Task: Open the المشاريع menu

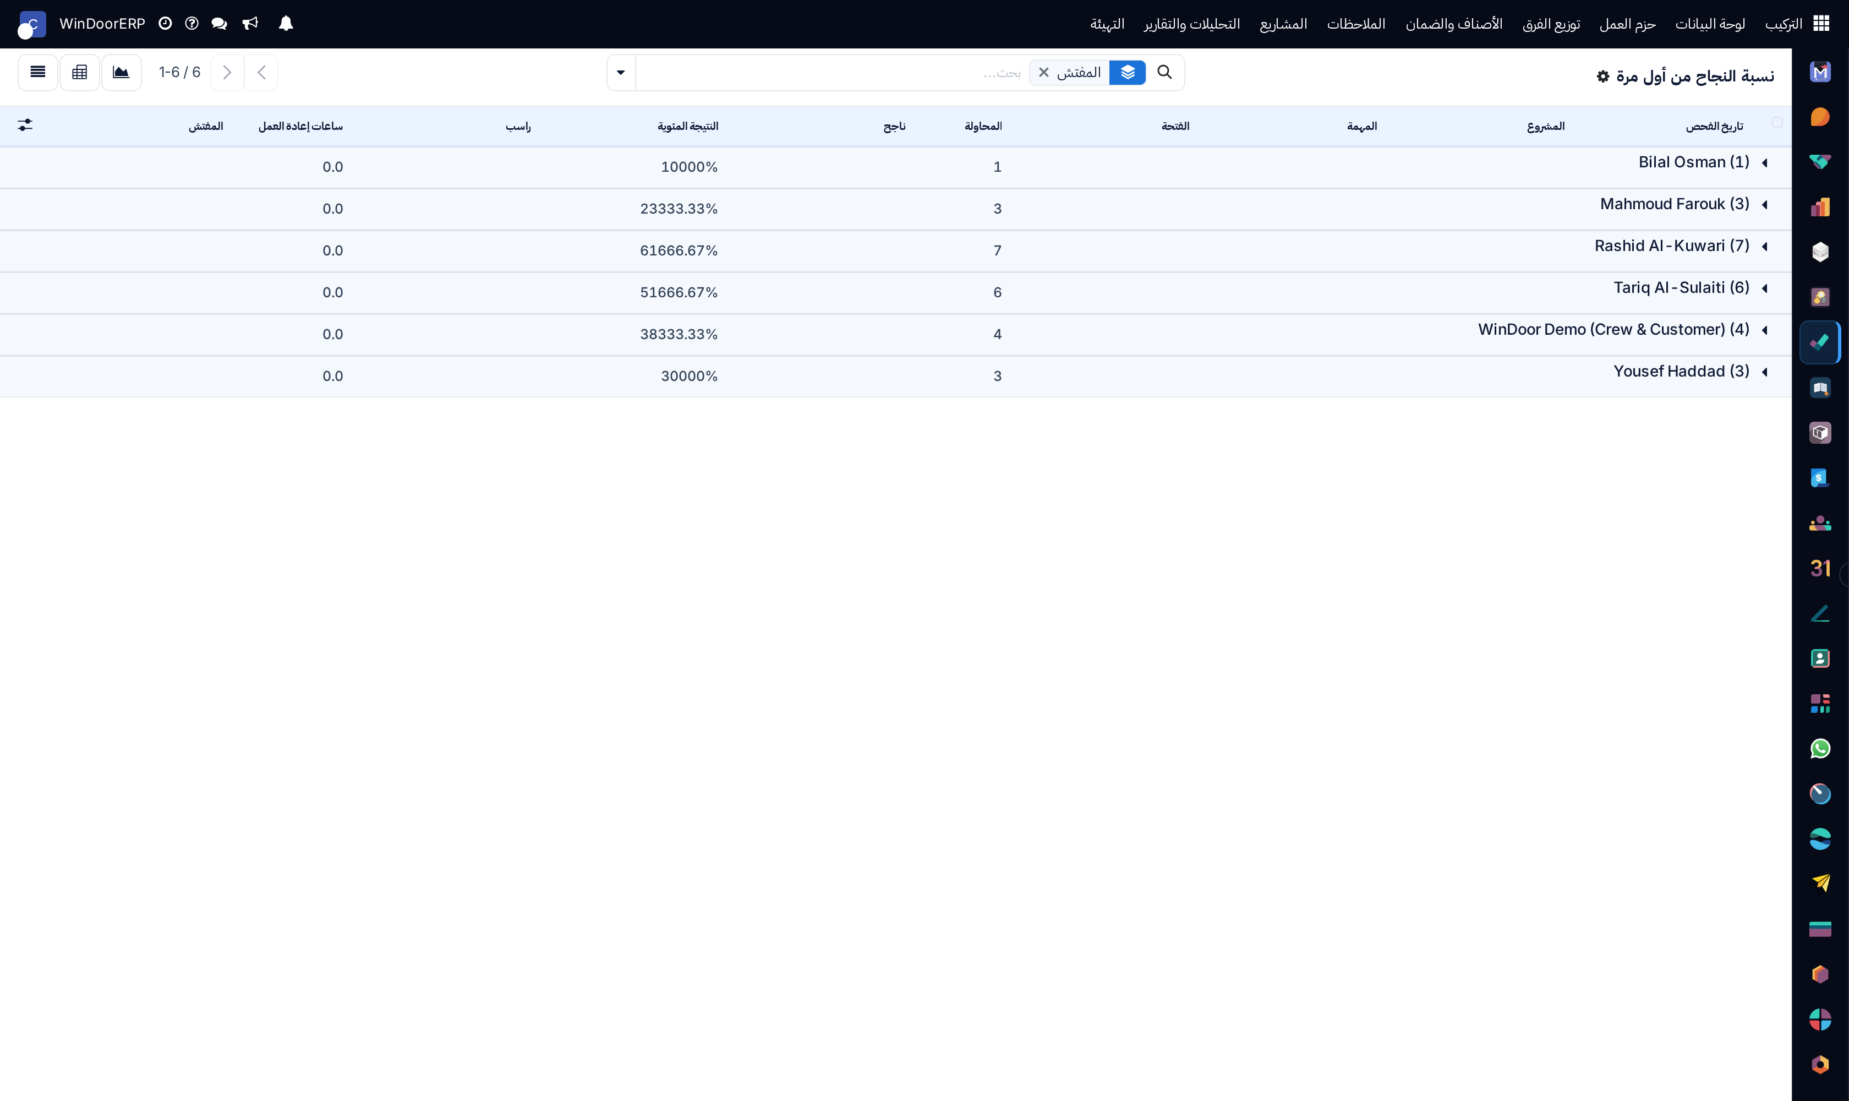Action: [1283, 24]
